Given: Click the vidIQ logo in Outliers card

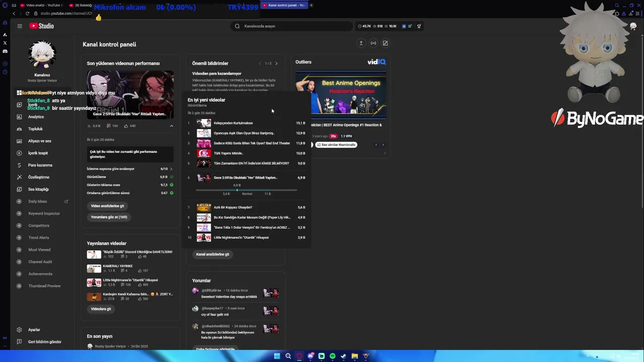Looking at the screenshot, I should tap(376, 62).
